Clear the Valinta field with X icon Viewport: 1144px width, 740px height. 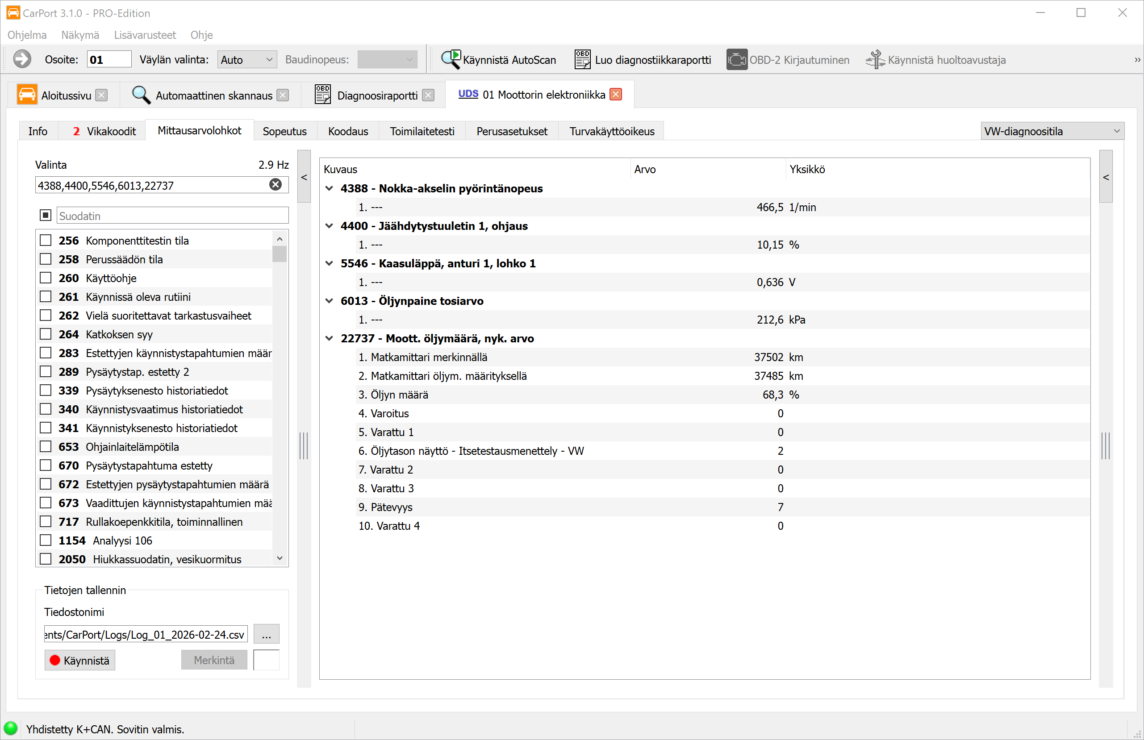pyautogui.click(x=276, y=185)
